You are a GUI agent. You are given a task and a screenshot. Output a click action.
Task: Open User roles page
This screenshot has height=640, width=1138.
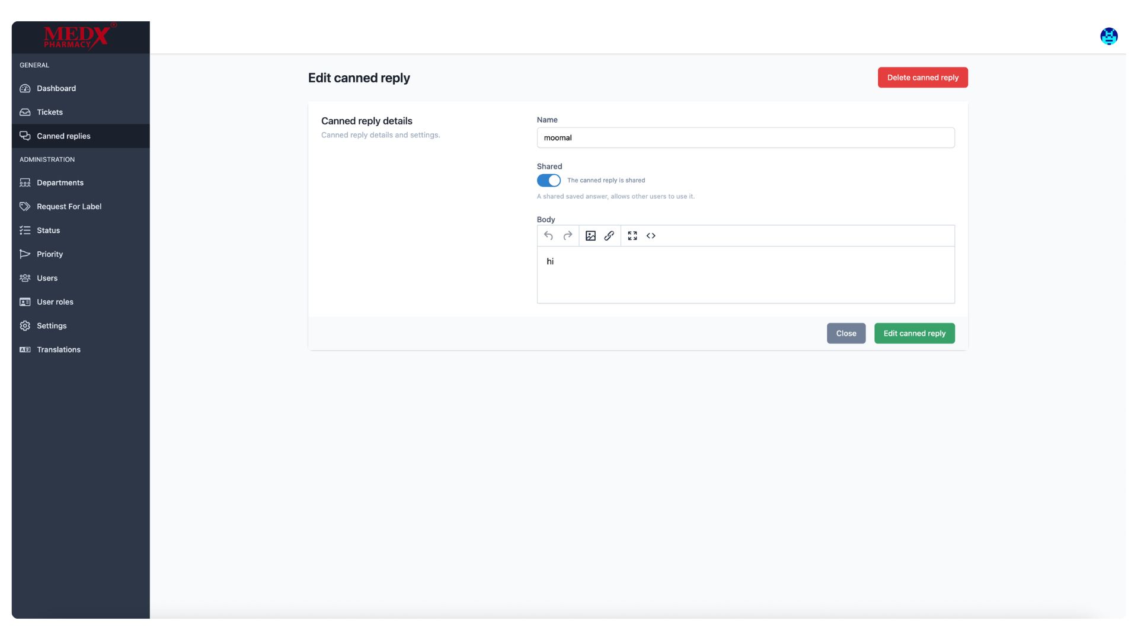point(81,302)
